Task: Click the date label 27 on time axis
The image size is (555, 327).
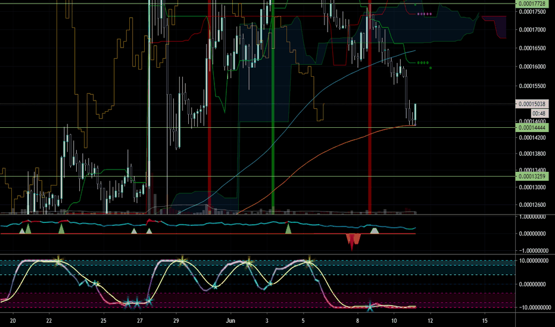Action: point(140,321)
